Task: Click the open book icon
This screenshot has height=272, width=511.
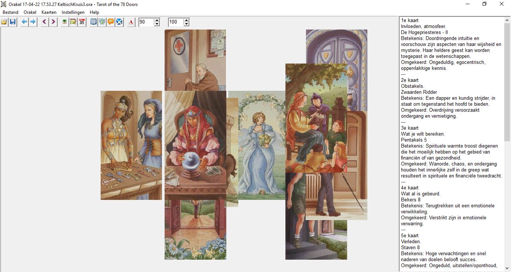Action: point(94,22)
